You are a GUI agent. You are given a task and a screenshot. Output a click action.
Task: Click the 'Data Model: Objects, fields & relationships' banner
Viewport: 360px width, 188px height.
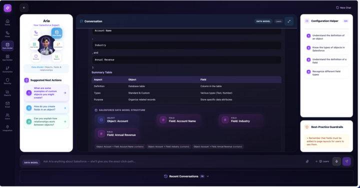pyautogui.click(x=46, y=68)
